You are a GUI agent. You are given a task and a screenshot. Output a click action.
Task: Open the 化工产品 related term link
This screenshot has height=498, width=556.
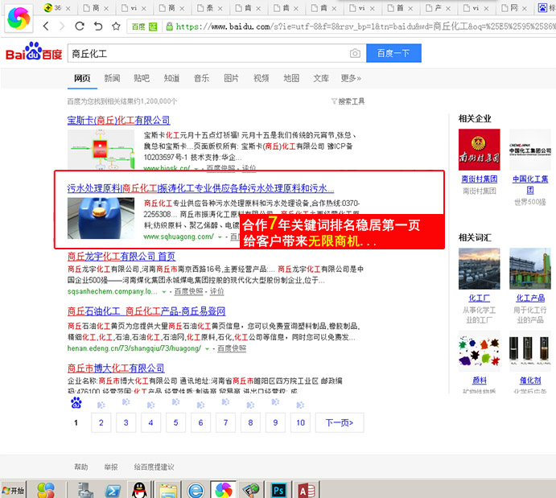[530, 298]
